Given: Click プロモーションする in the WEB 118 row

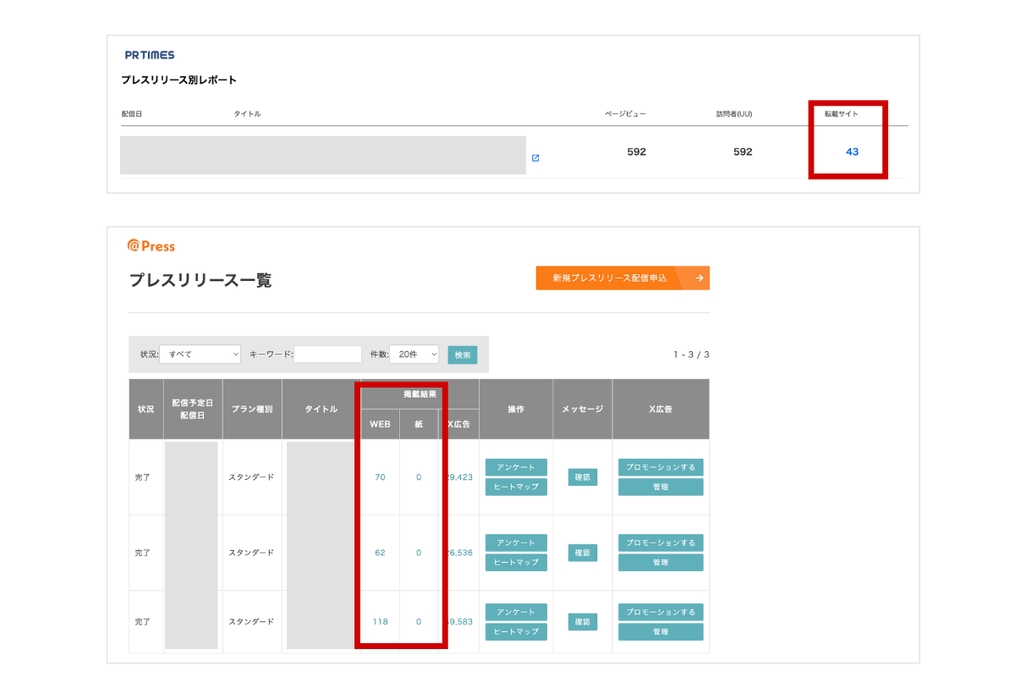Looking at the screenshot, I should pos(661,612).
